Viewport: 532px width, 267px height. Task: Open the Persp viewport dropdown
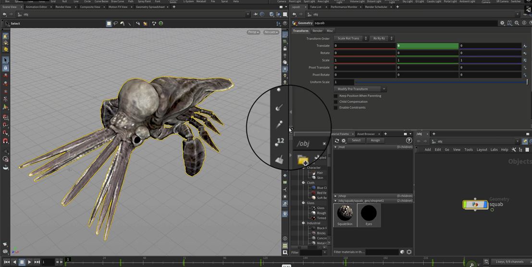click(253, 32)
